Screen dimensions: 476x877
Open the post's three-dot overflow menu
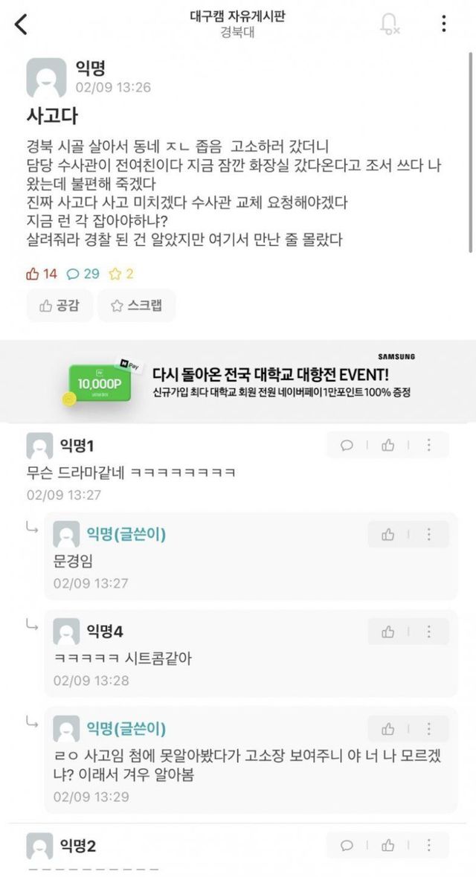coord(443,24)
